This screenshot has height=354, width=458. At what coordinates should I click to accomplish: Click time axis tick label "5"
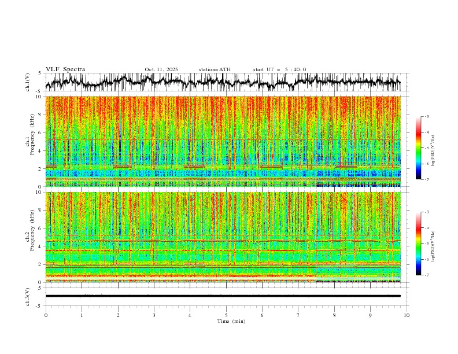(x=226, y=315)
